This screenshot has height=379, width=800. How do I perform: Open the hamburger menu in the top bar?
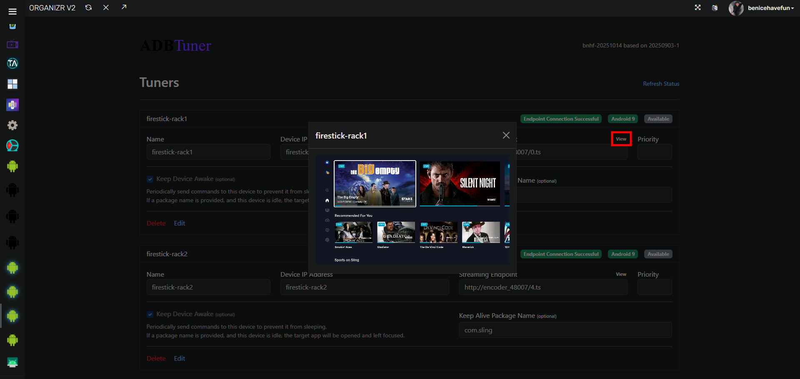[x=12, y=11]
